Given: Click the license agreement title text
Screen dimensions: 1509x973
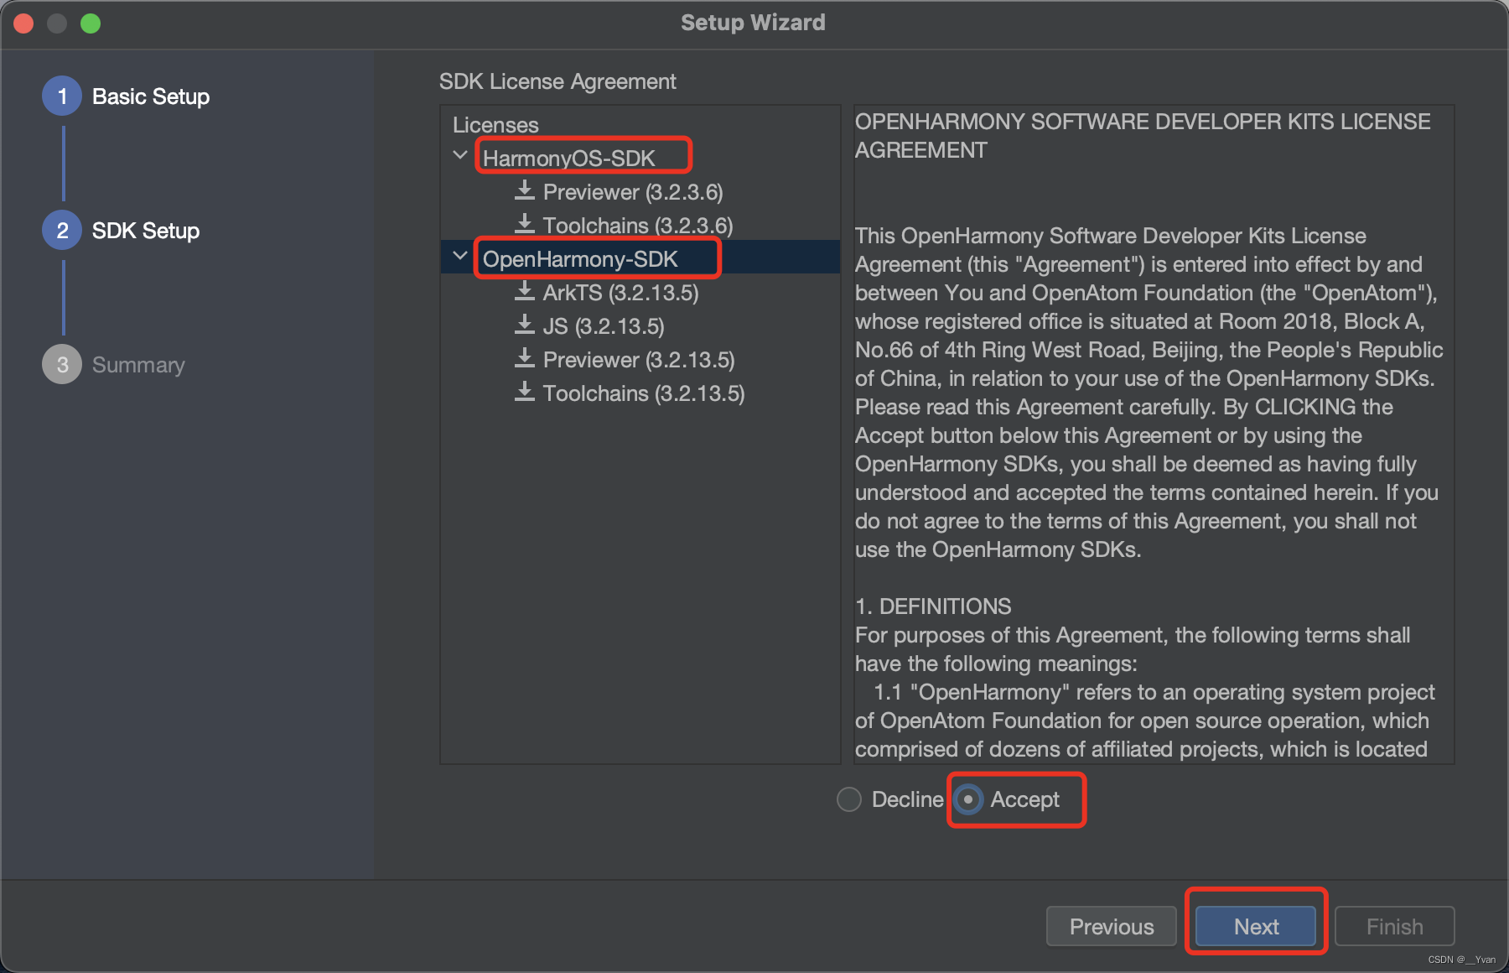Looking at the screenshot, I should [1143, 136].
